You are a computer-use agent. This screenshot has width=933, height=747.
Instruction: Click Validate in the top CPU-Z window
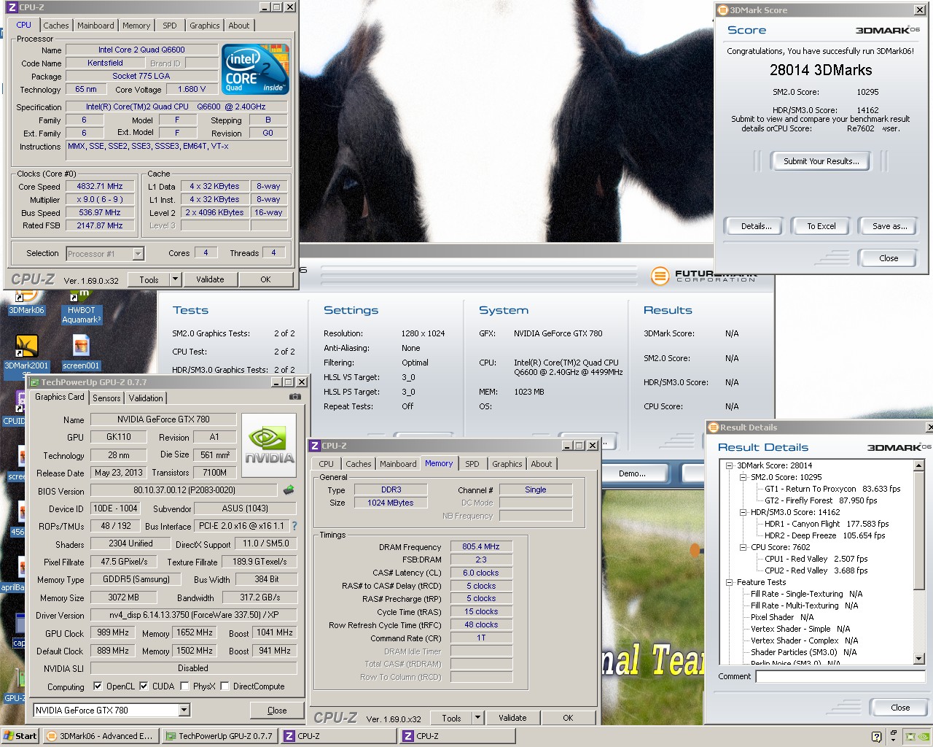pyautogui.click(x=210, y=279)
